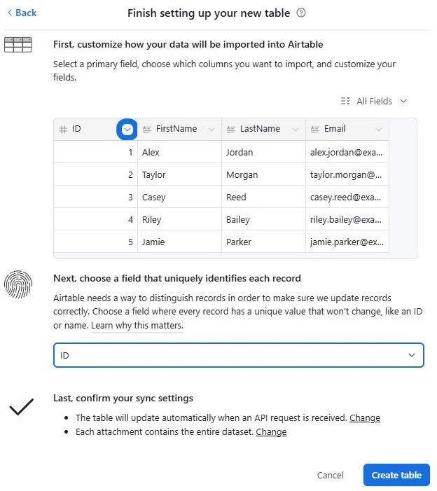Image resolution: width=437 pixels, height=491 pixels.
Task: Change the automatic API update setting
Action: click(x=365, y=418)
